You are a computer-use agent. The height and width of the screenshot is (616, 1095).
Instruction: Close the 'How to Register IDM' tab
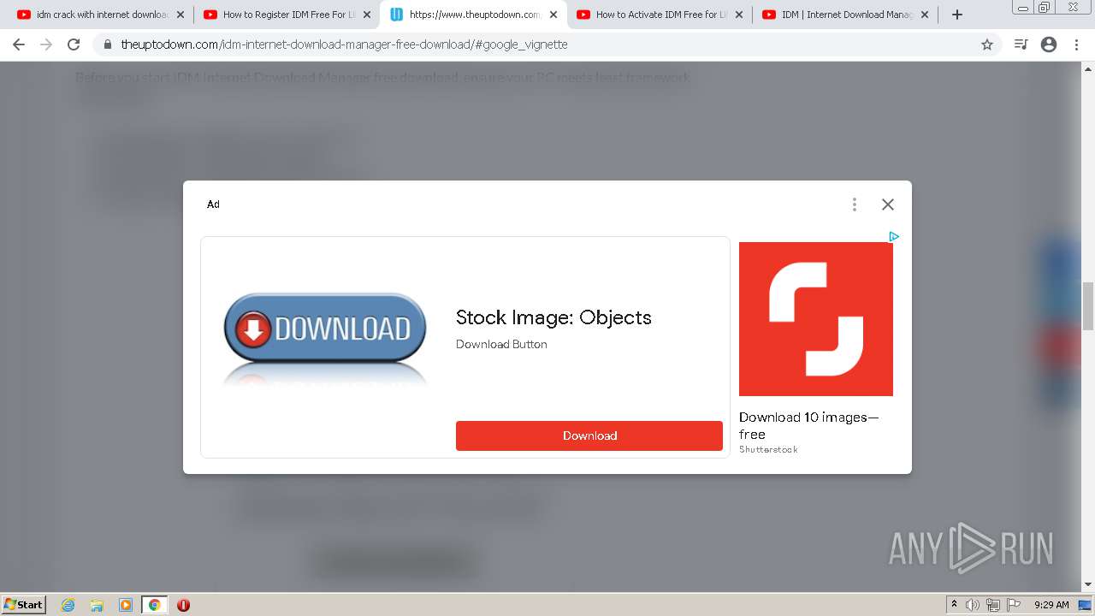point(366,15)
